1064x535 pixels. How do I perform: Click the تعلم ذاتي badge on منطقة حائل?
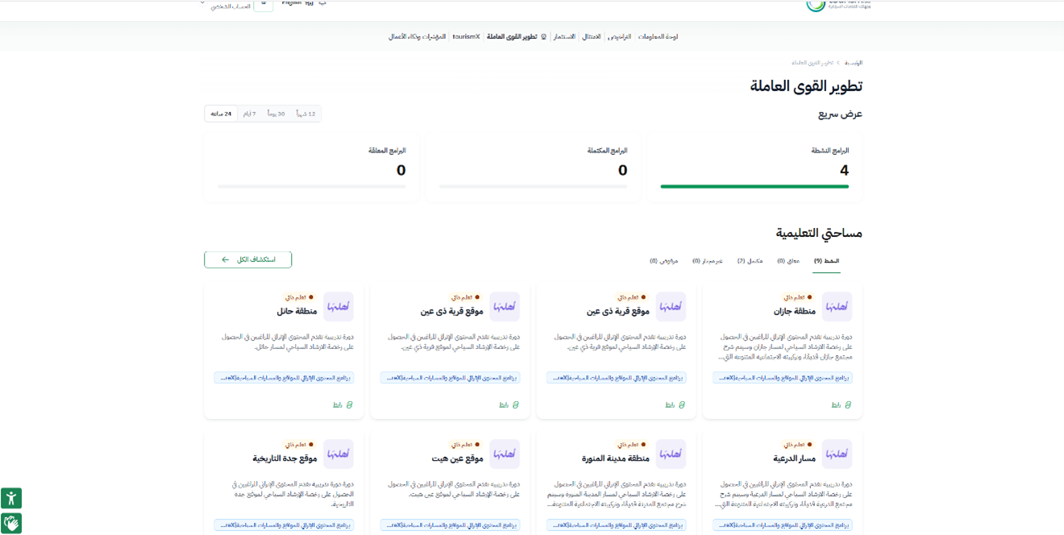(299, 297)
